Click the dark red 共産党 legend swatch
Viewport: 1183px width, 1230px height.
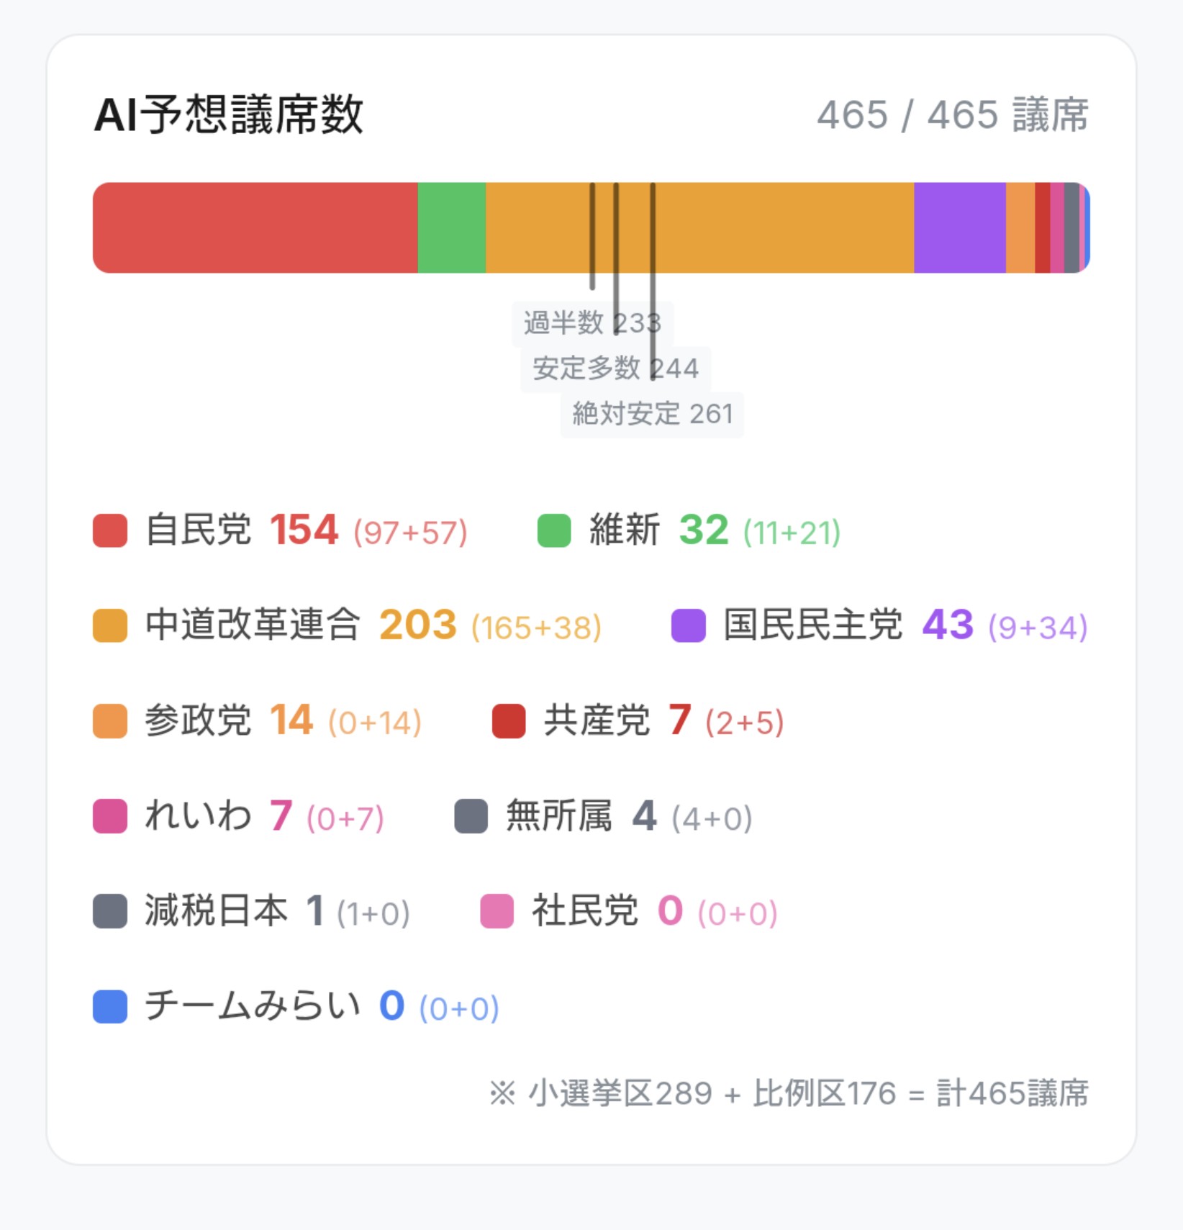coord(509,721)
